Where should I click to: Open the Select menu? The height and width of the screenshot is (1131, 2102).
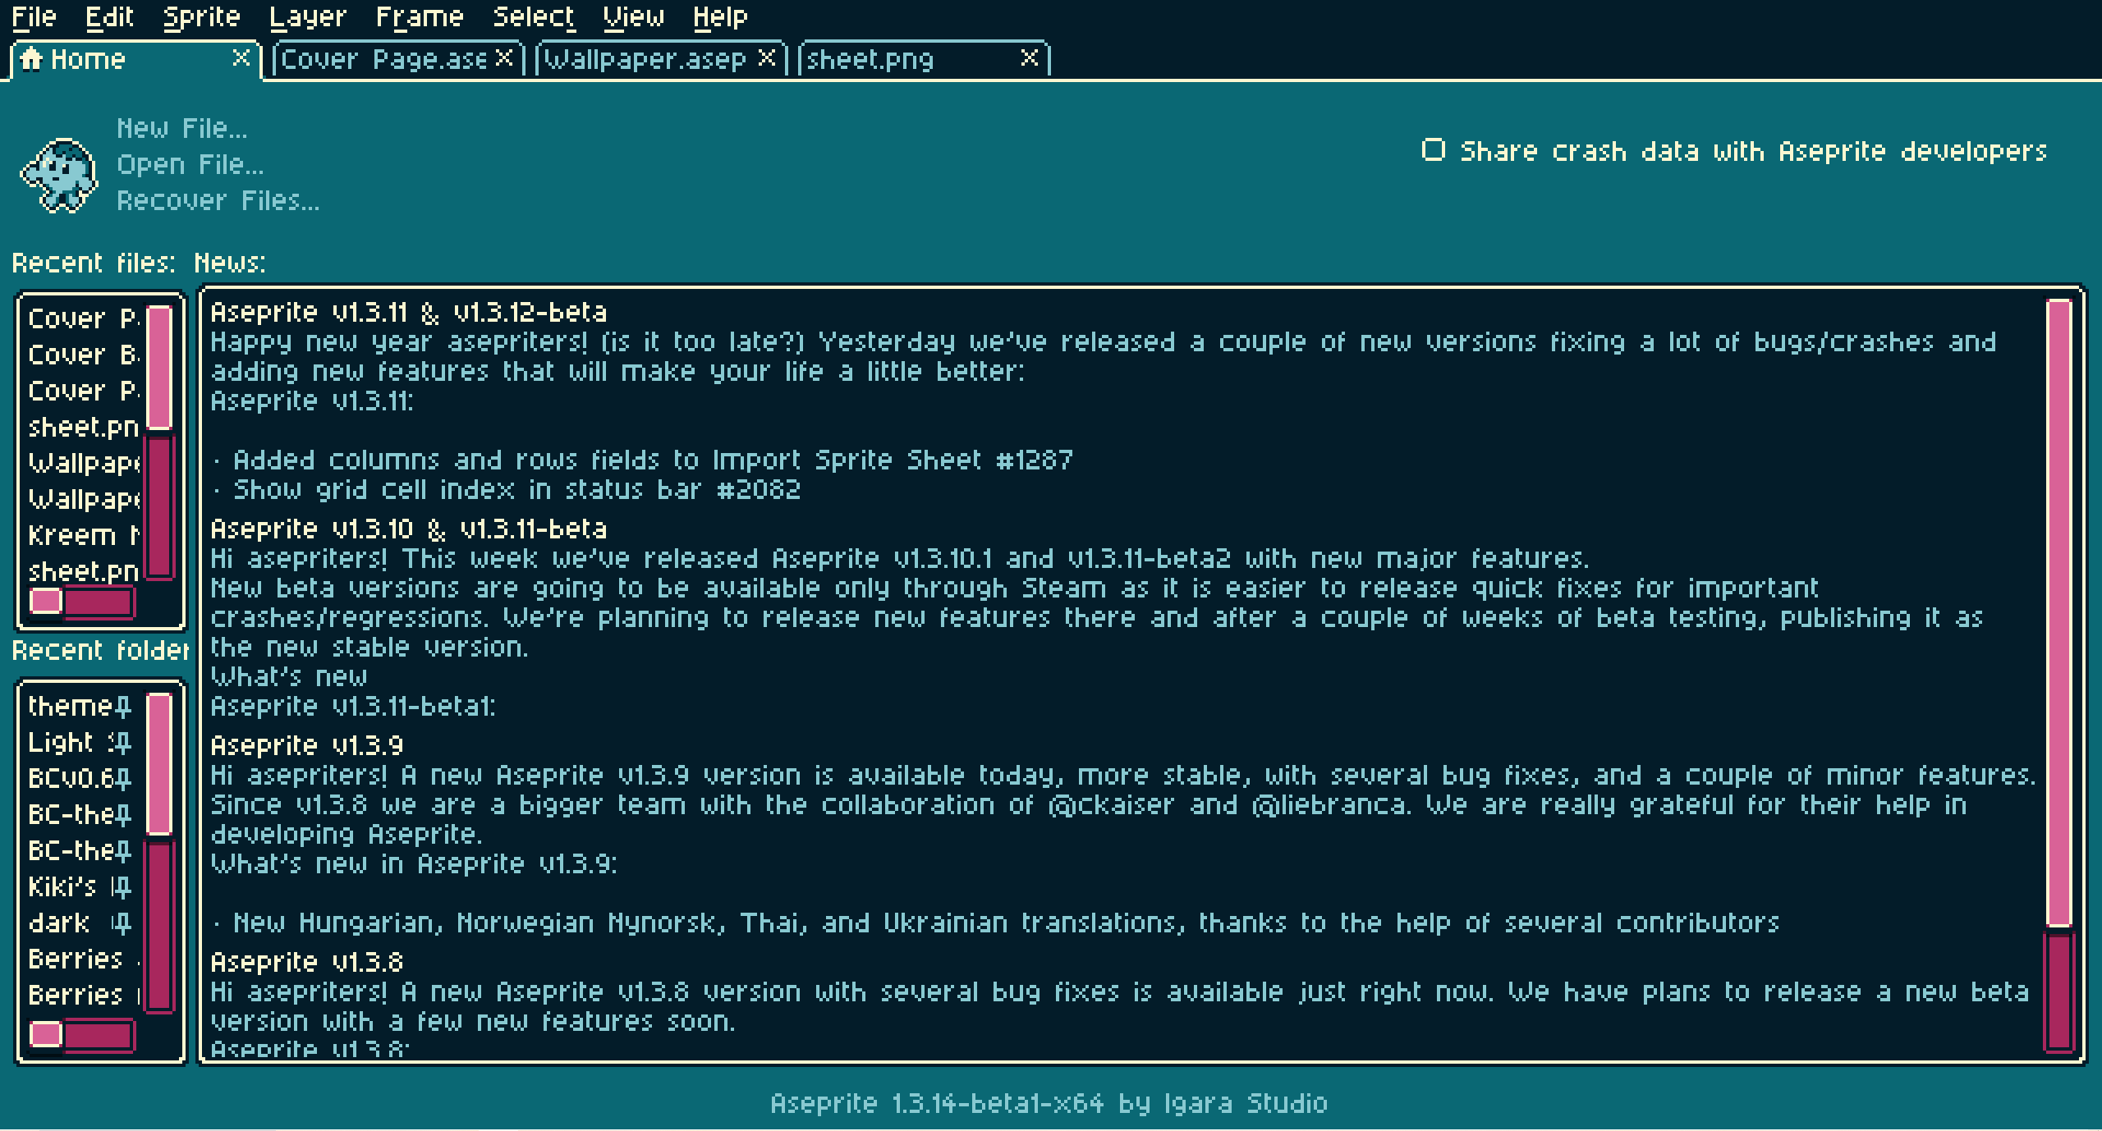pos(534,16)
